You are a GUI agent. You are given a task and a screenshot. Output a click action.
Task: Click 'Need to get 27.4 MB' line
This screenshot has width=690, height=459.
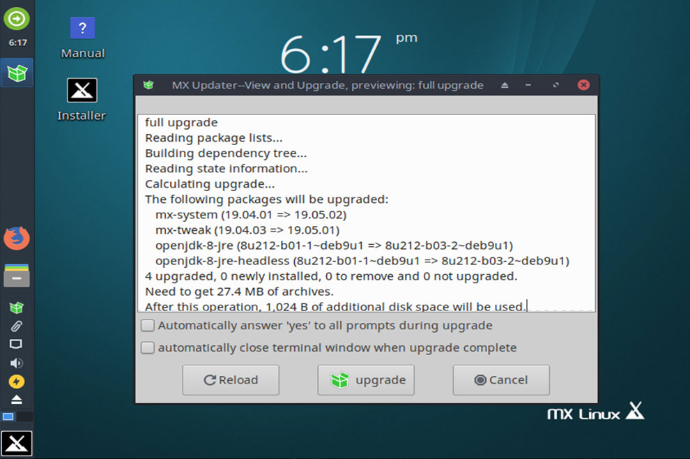pos(239,292)
